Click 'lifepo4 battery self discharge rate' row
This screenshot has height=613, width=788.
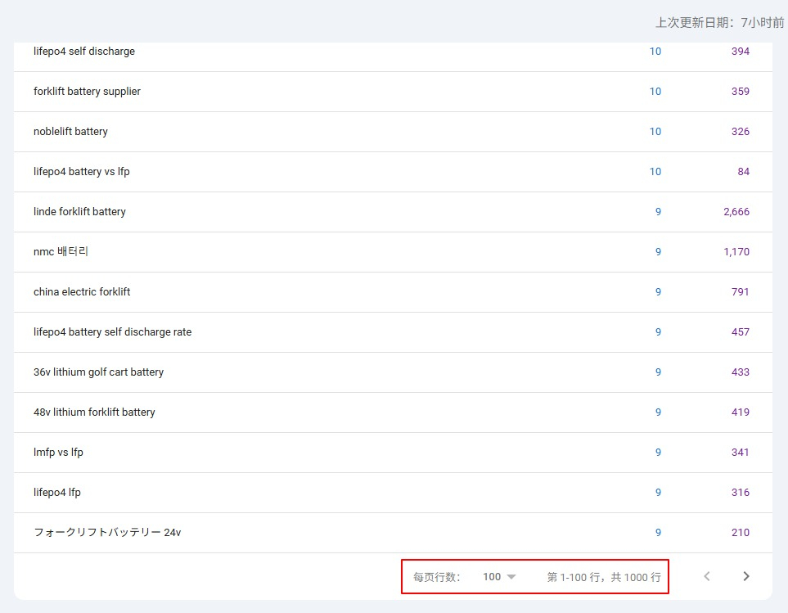[x=112, y=332]
